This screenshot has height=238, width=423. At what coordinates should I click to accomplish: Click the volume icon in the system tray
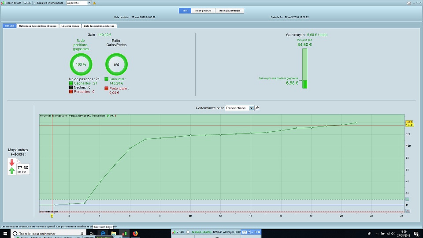393,234
